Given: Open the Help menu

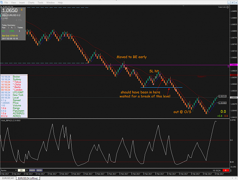Looking at the screenshot, I should click(60, 3).
